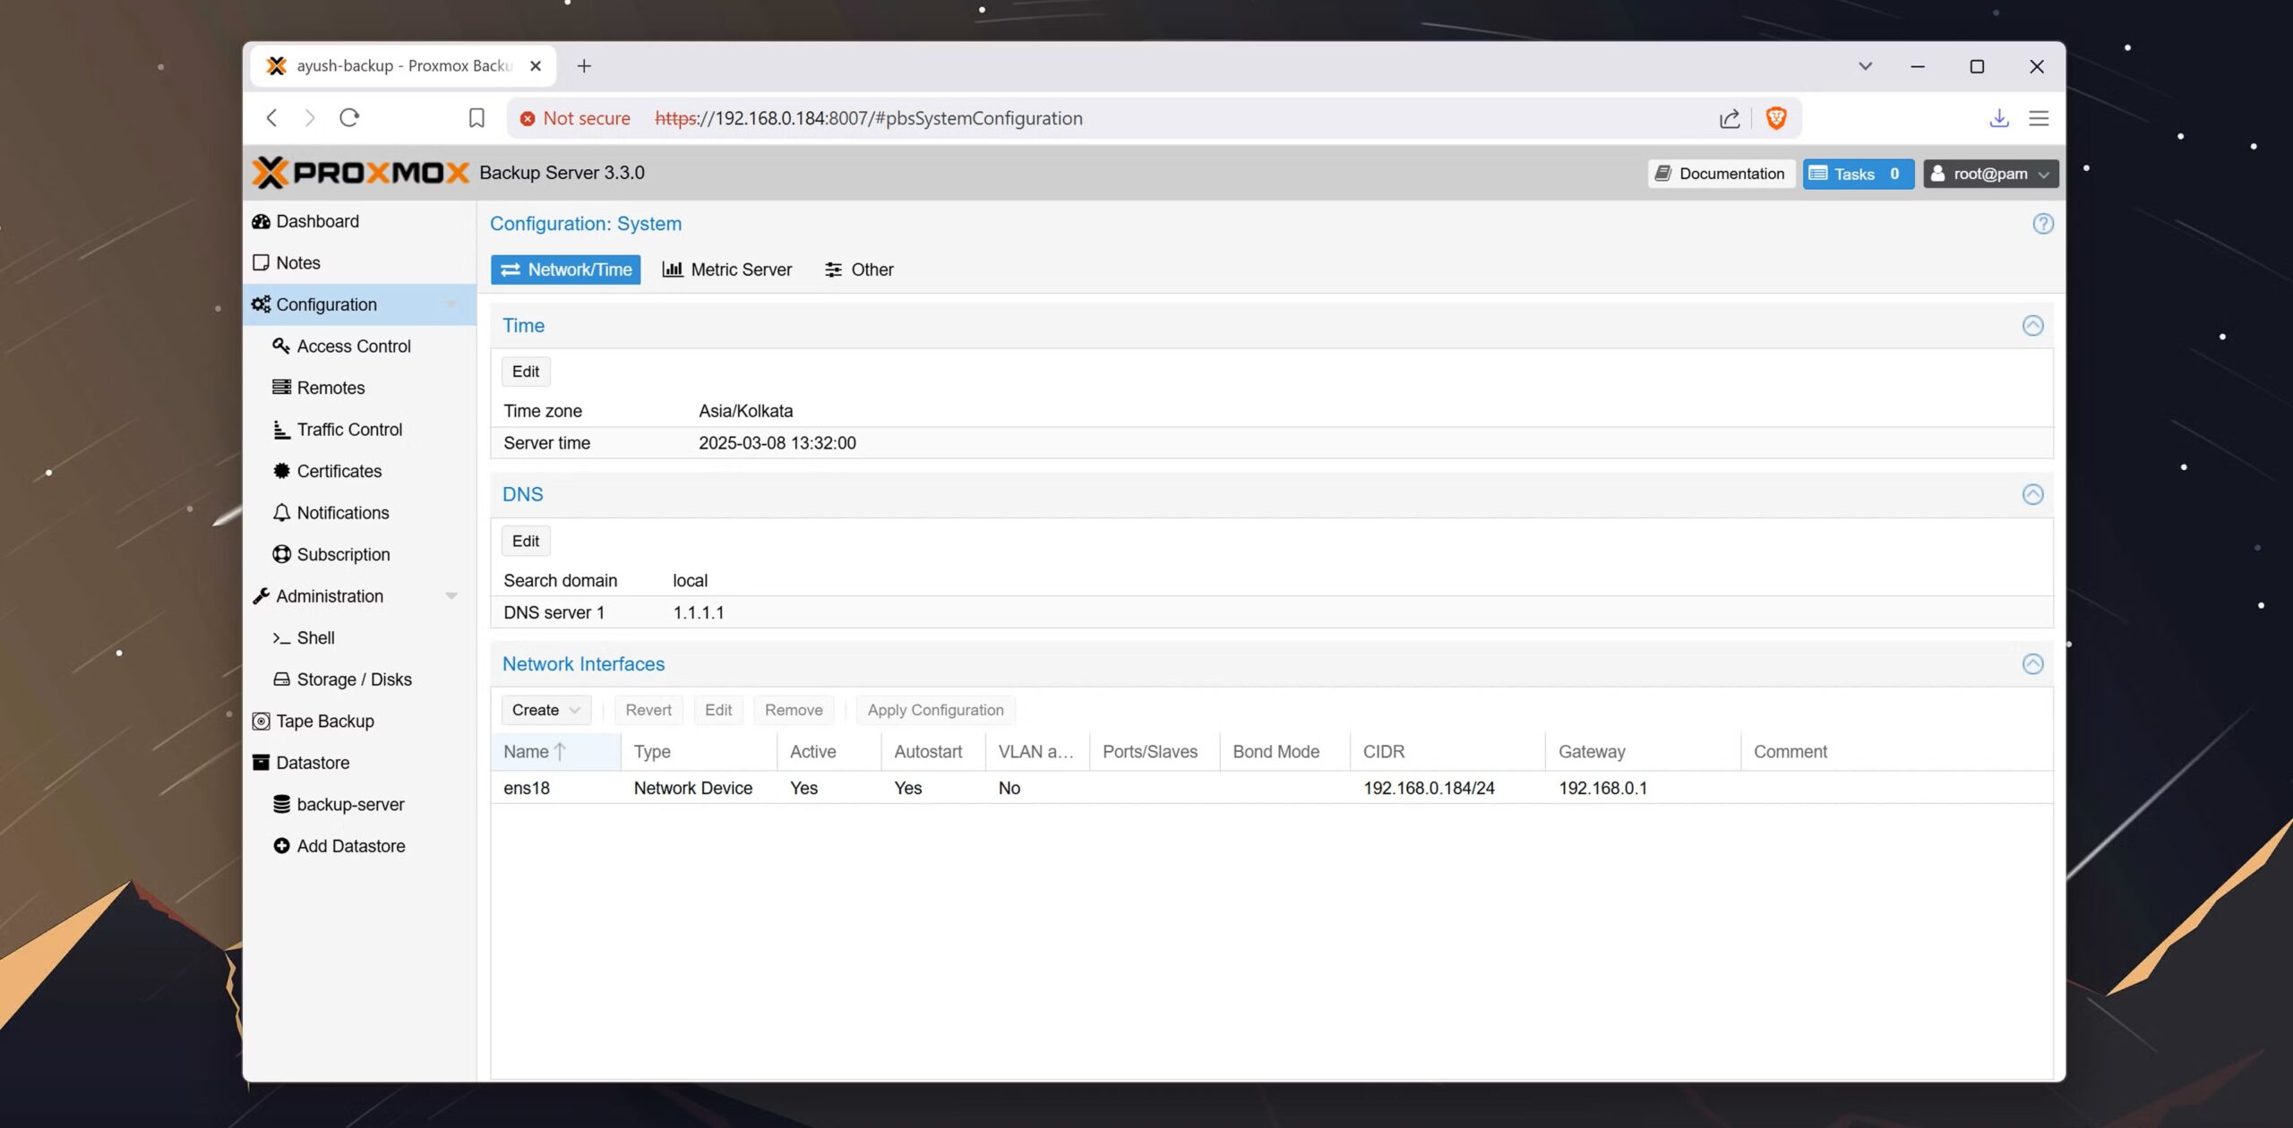
Task: Switch to the Metric Server tab
Action: point(727,269)
